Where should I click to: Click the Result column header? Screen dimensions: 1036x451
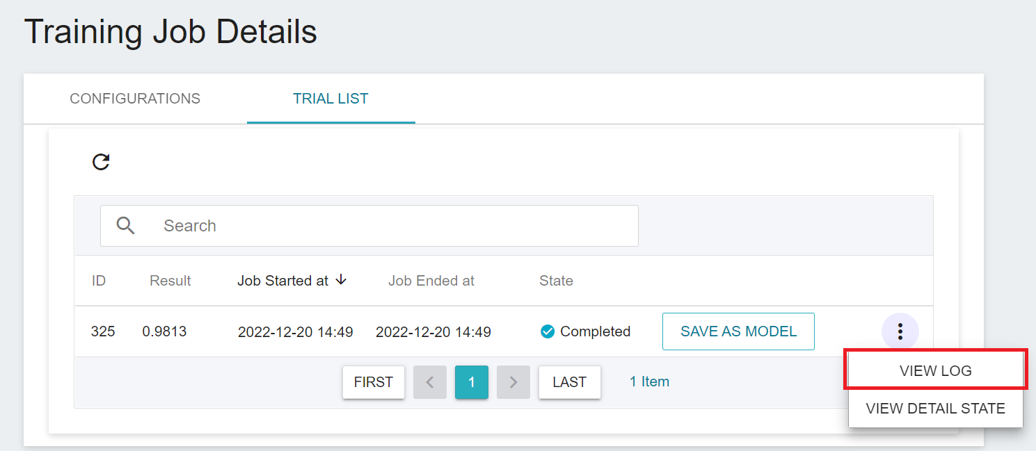[170, 281]
